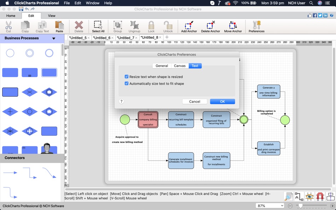Select the straight arrow connector

tap(10, 173)
